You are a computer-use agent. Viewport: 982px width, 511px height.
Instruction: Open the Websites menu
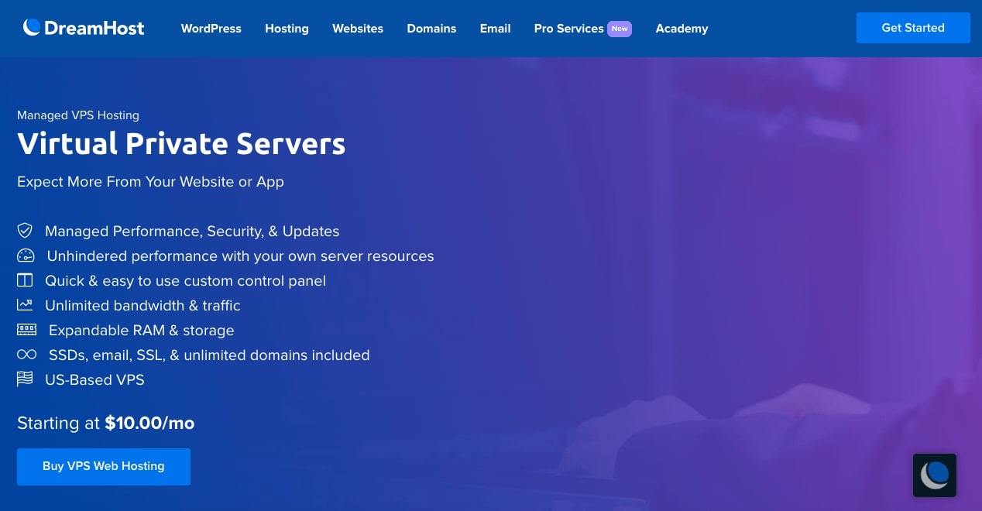358,28
